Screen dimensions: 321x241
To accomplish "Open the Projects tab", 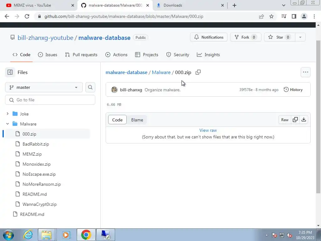I will click(147, 55).
